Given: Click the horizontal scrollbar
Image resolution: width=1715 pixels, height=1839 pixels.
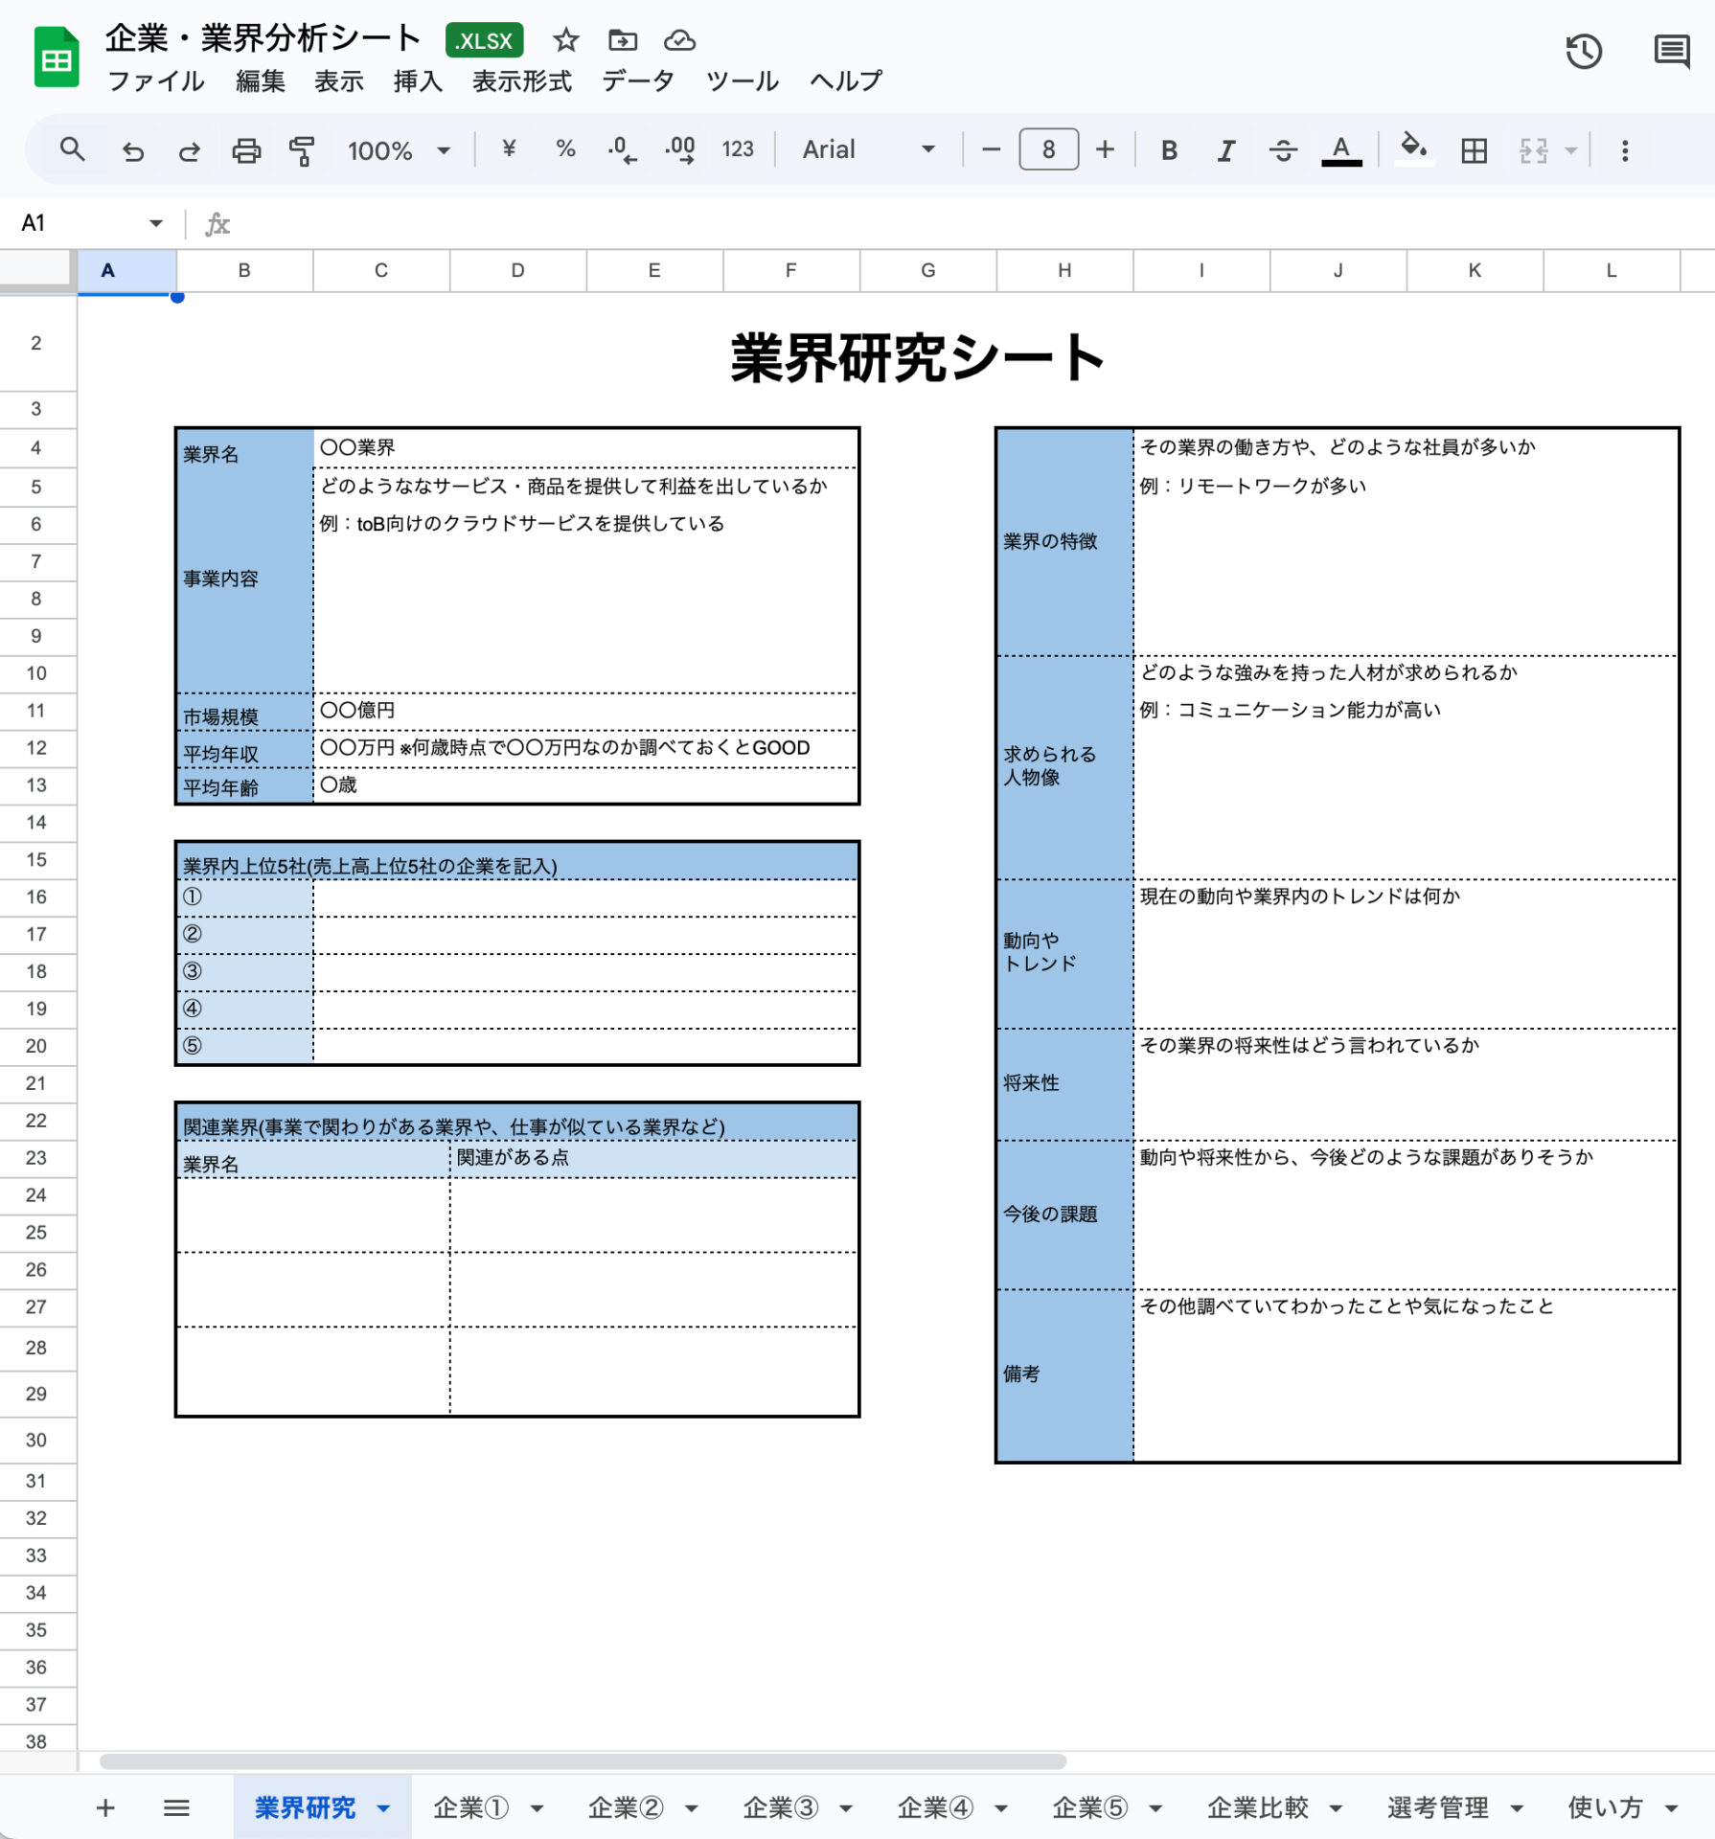Looking at the screenshot, I should tap(583, 1761).
